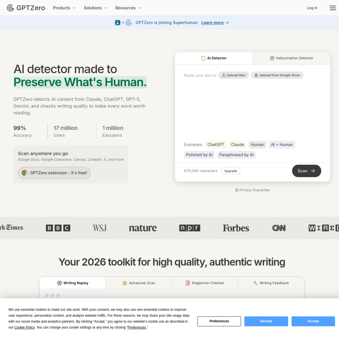The height and width of the screenshot is (339, 339).
Task: Click Upload files button
Action: 234,75
